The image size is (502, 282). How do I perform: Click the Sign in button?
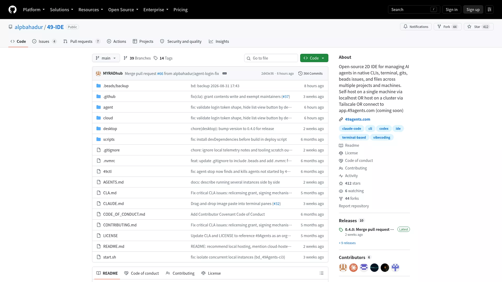(x=452, y=10)
